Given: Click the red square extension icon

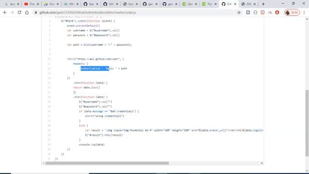Looking at the screenshot, I should (263, 13).
